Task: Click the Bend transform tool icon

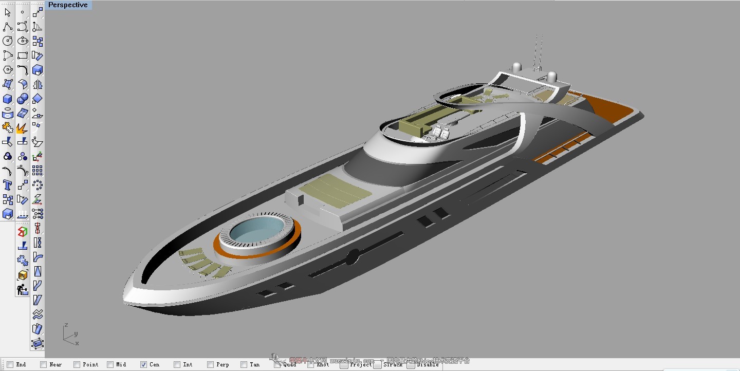Action: [x=38, y=256]
